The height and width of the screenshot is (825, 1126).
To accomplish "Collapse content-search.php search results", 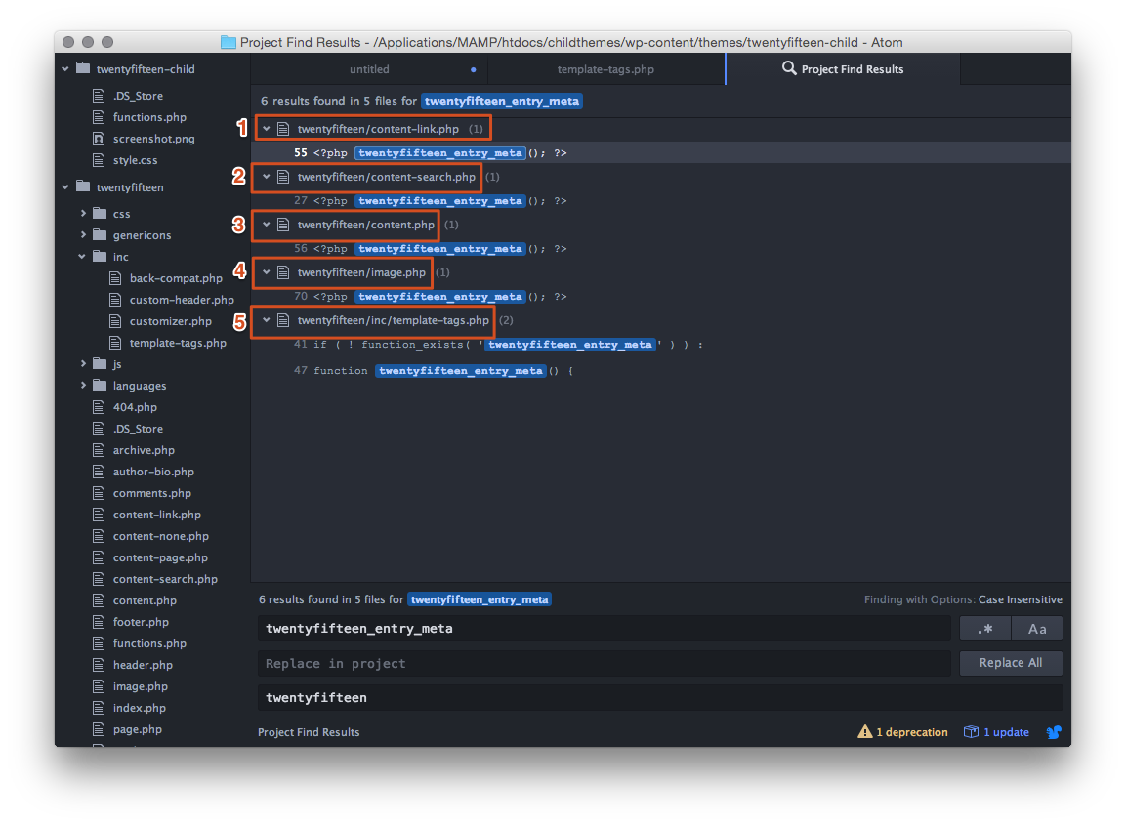I will (x=267, y=177).
